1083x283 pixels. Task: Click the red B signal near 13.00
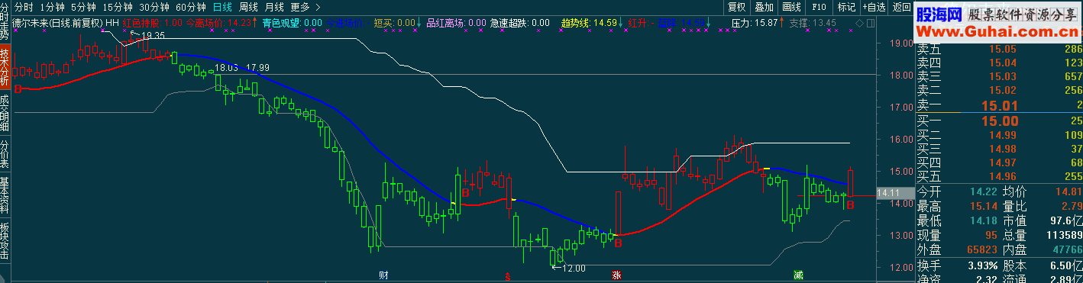coord(618,243)
